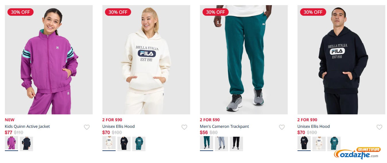Choose black swatch under cream Ellis Hood
The width and height of the screenshot is (387, 163).
click(x=124, y=143)
